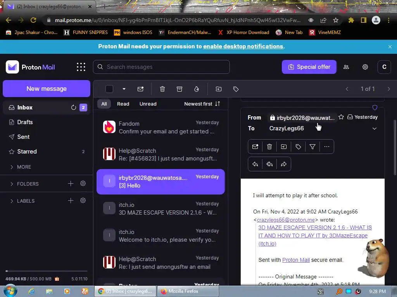This screenshot has height=297, width=397.
Task: Add a new label with plus icon
Action: [x=71, y=201]
